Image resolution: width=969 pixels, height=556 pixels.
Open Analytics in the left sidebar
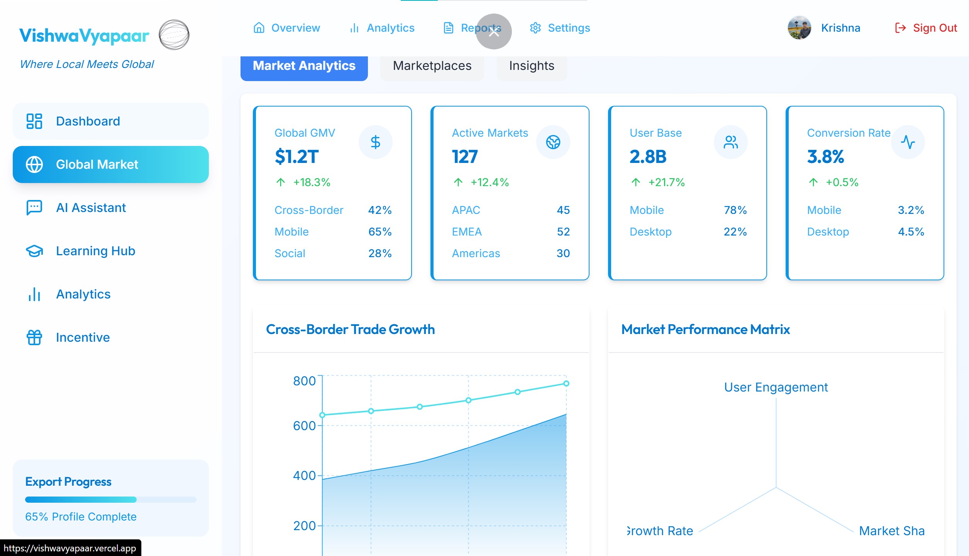click(x=83, y=294)
